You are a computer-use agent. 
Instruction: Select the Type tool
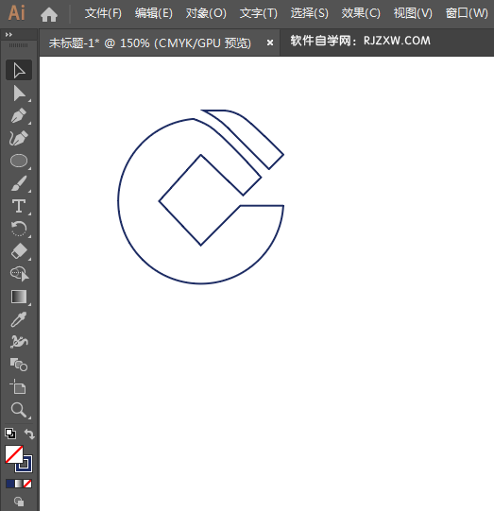19,206
